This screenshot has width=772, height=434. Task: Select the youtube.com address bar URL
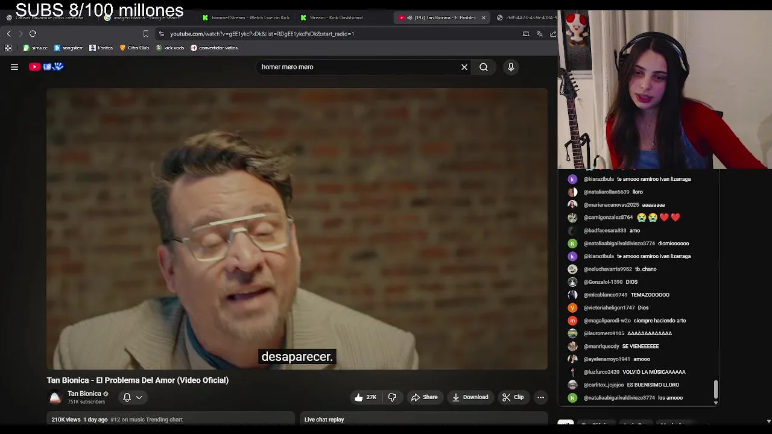[x=262, y=34]
